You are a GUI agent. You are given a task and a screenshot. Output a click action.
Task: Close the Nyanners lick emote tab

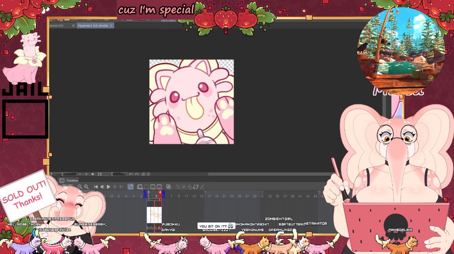point(111,25)
